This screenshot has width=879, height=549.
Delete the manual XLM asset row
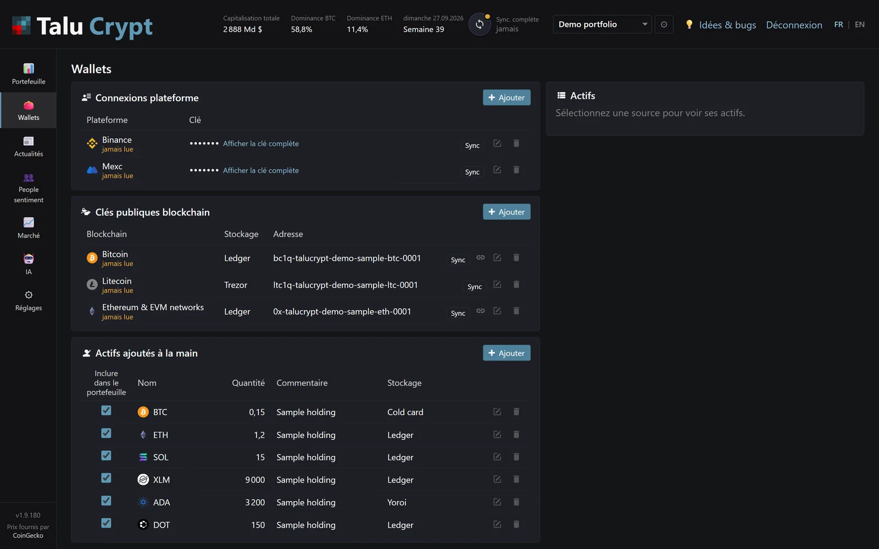click(x=516, y=479)
